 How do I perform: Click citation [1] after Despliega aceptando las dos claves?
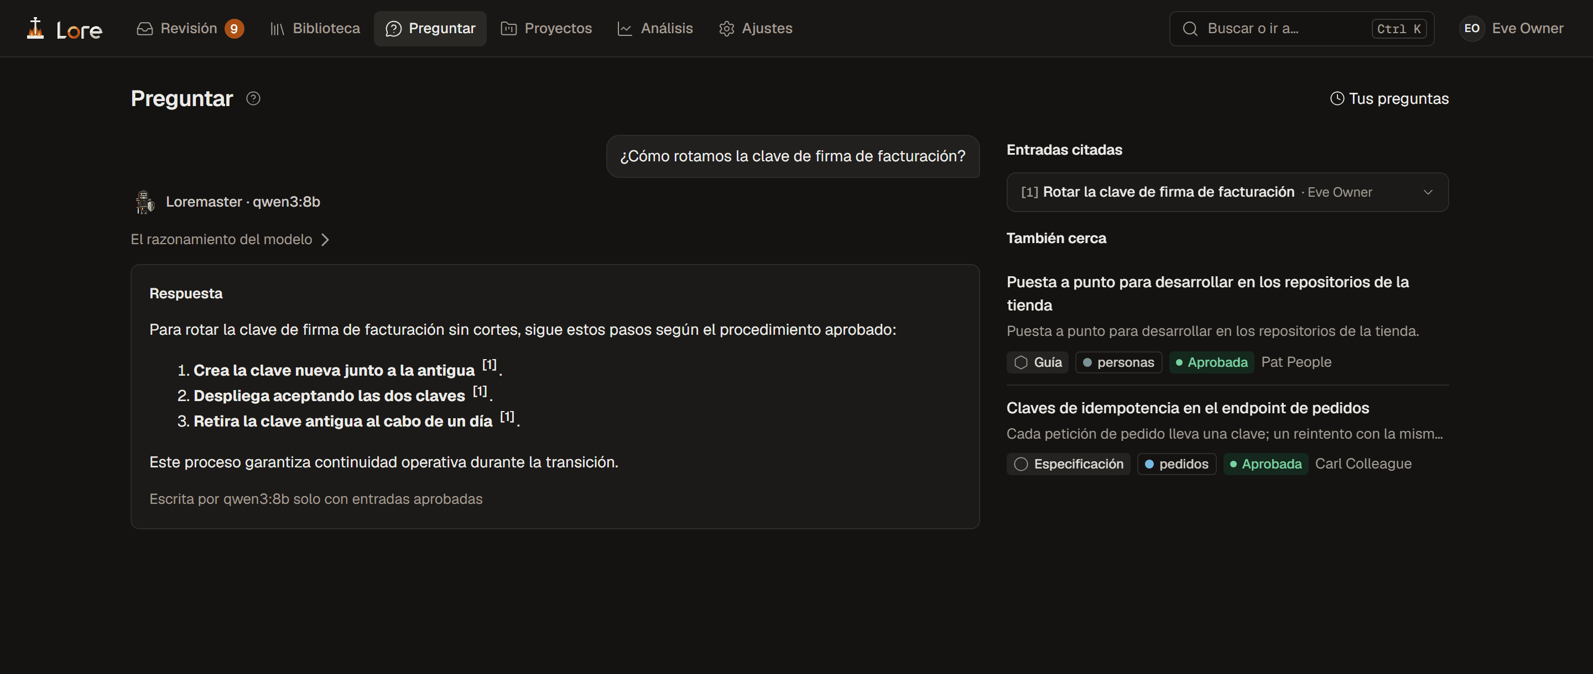[x=480, y=391]
